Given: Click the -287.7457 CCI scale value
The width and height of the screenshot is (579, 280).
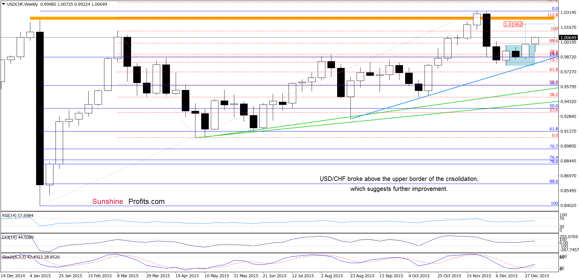Looking at the screenshot, I should [x=570, y=250].
